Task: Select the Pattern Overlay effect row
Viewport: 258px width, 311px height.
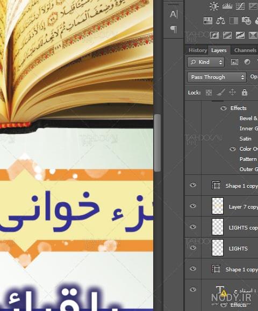Action: coord(249,159)
